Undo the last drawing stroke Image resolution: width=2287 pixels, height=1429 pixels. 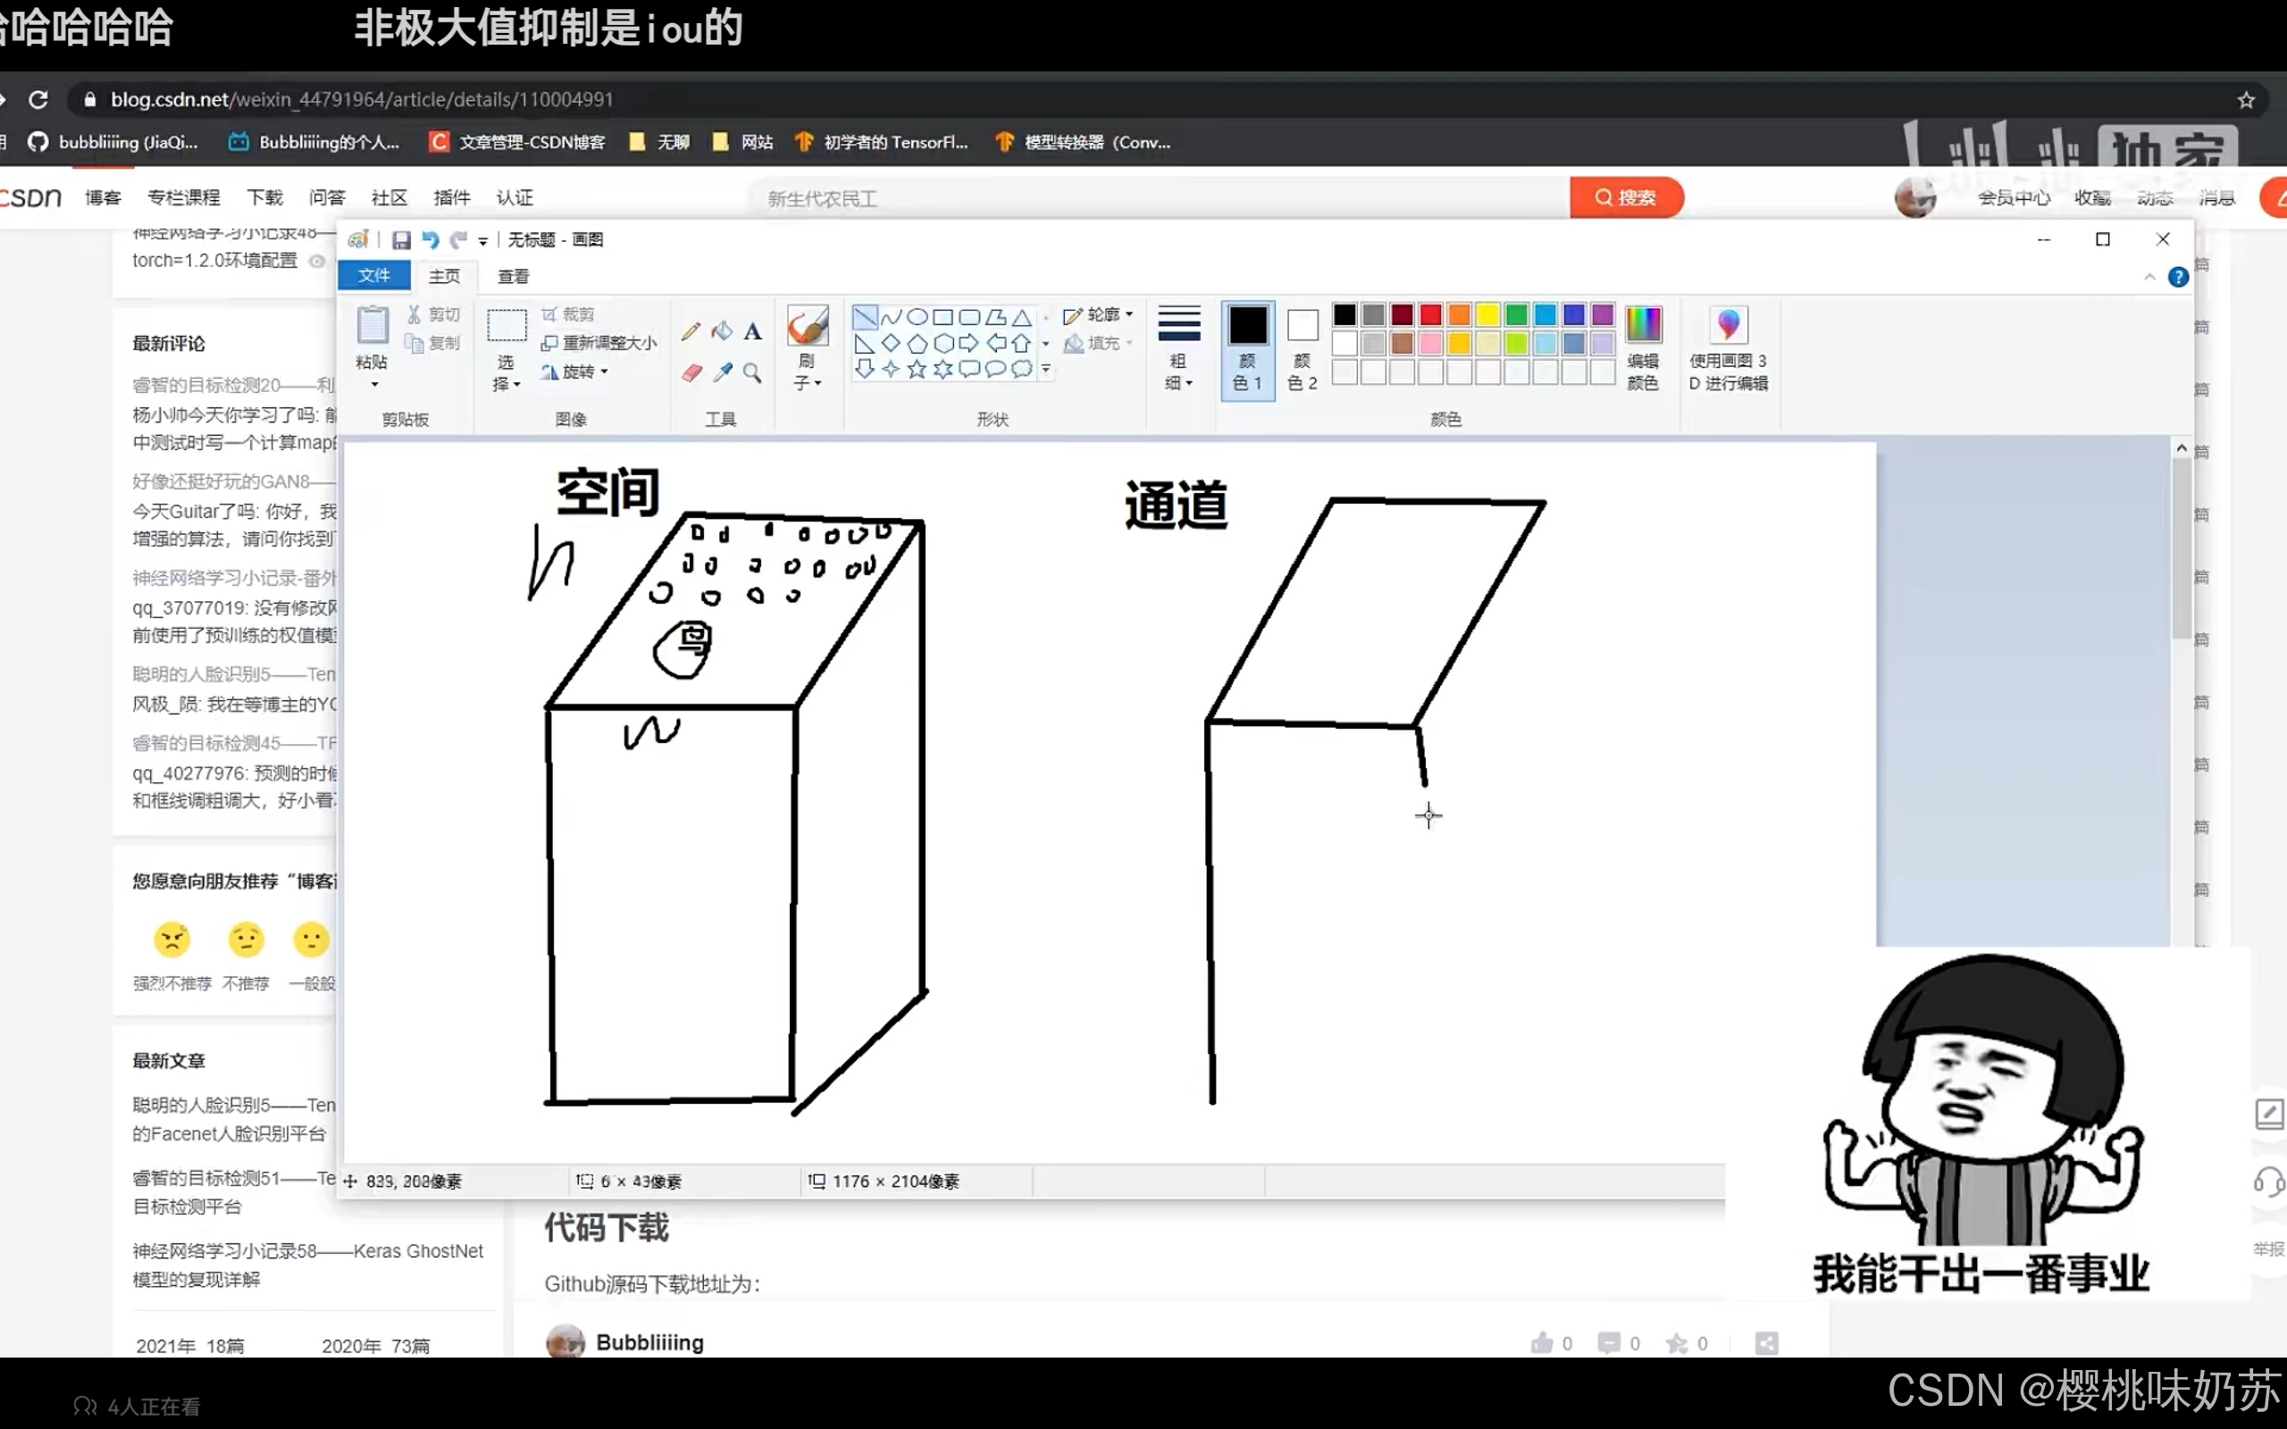(430, 240)
